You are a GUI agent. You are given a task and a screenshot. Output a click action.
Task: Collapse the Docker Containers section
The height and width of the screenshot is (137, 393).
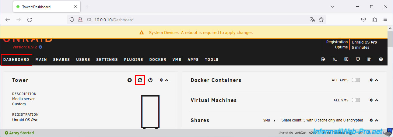(377, 80)
